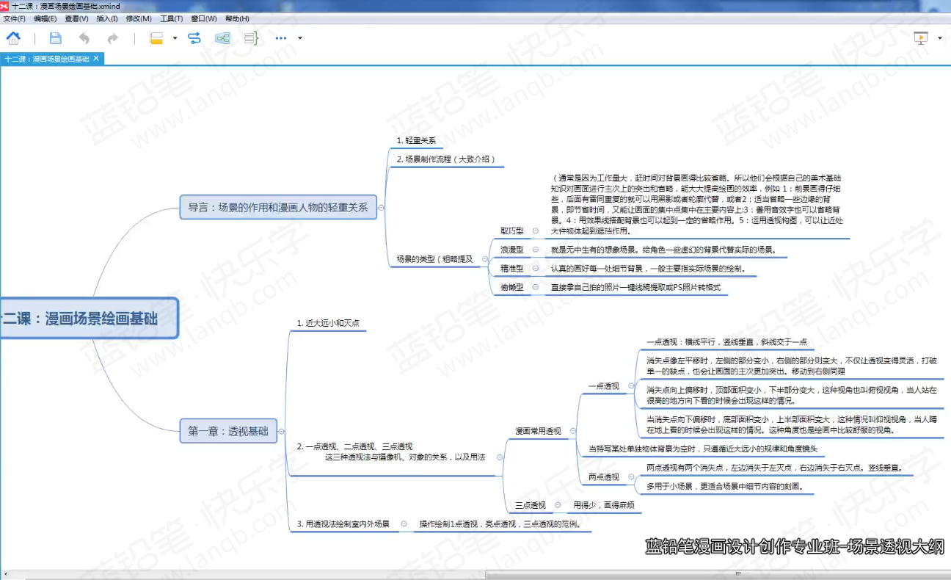This screenshot has width=951, height=580.
Task: Open the 工具(T) menu
Action: (172, 18)
